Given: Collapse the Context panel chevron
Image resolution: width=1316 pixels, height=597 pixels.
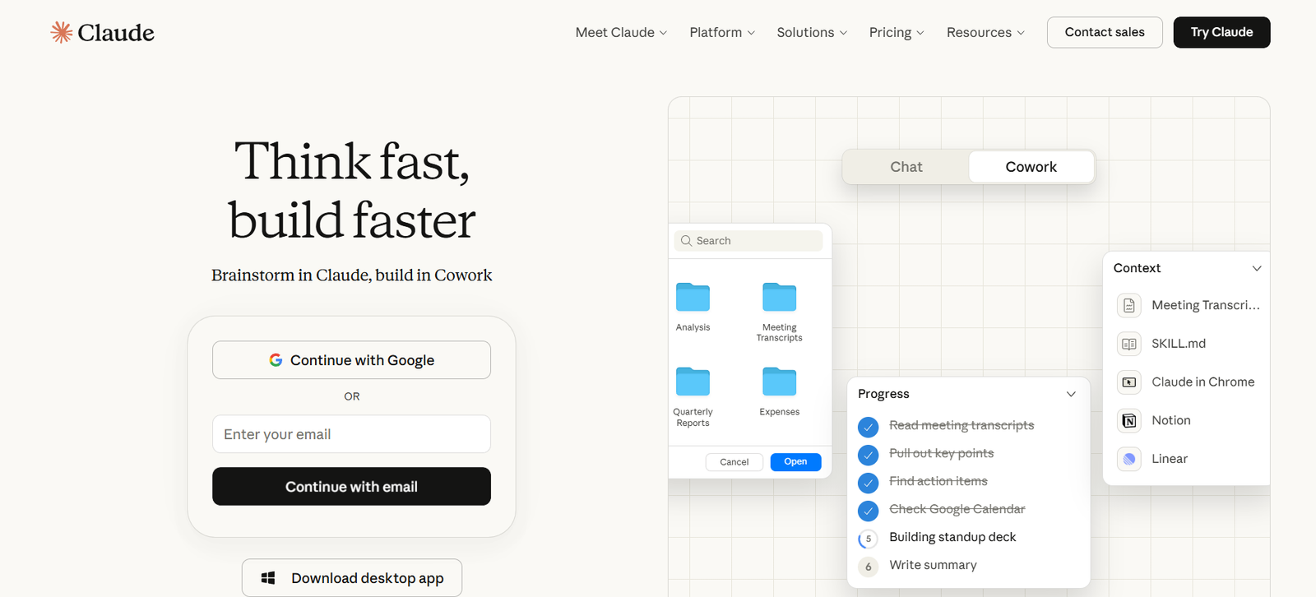Looking at the screenshot, I should (x=1256, y=268).
